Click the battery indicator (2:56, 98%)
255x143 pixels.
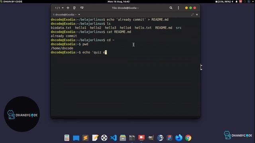[223, 2]
